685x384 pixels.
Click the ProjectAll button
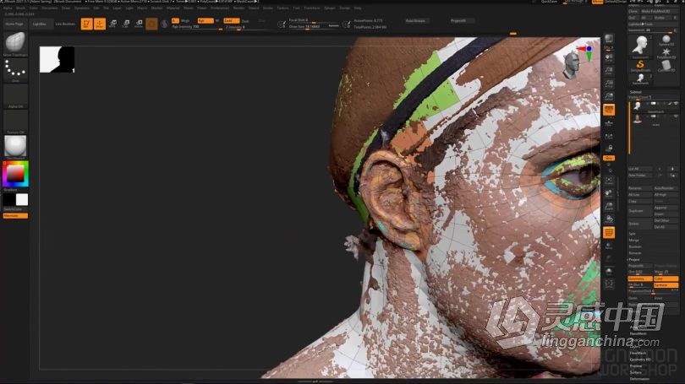pyautogui.click(x=640, y=266)
